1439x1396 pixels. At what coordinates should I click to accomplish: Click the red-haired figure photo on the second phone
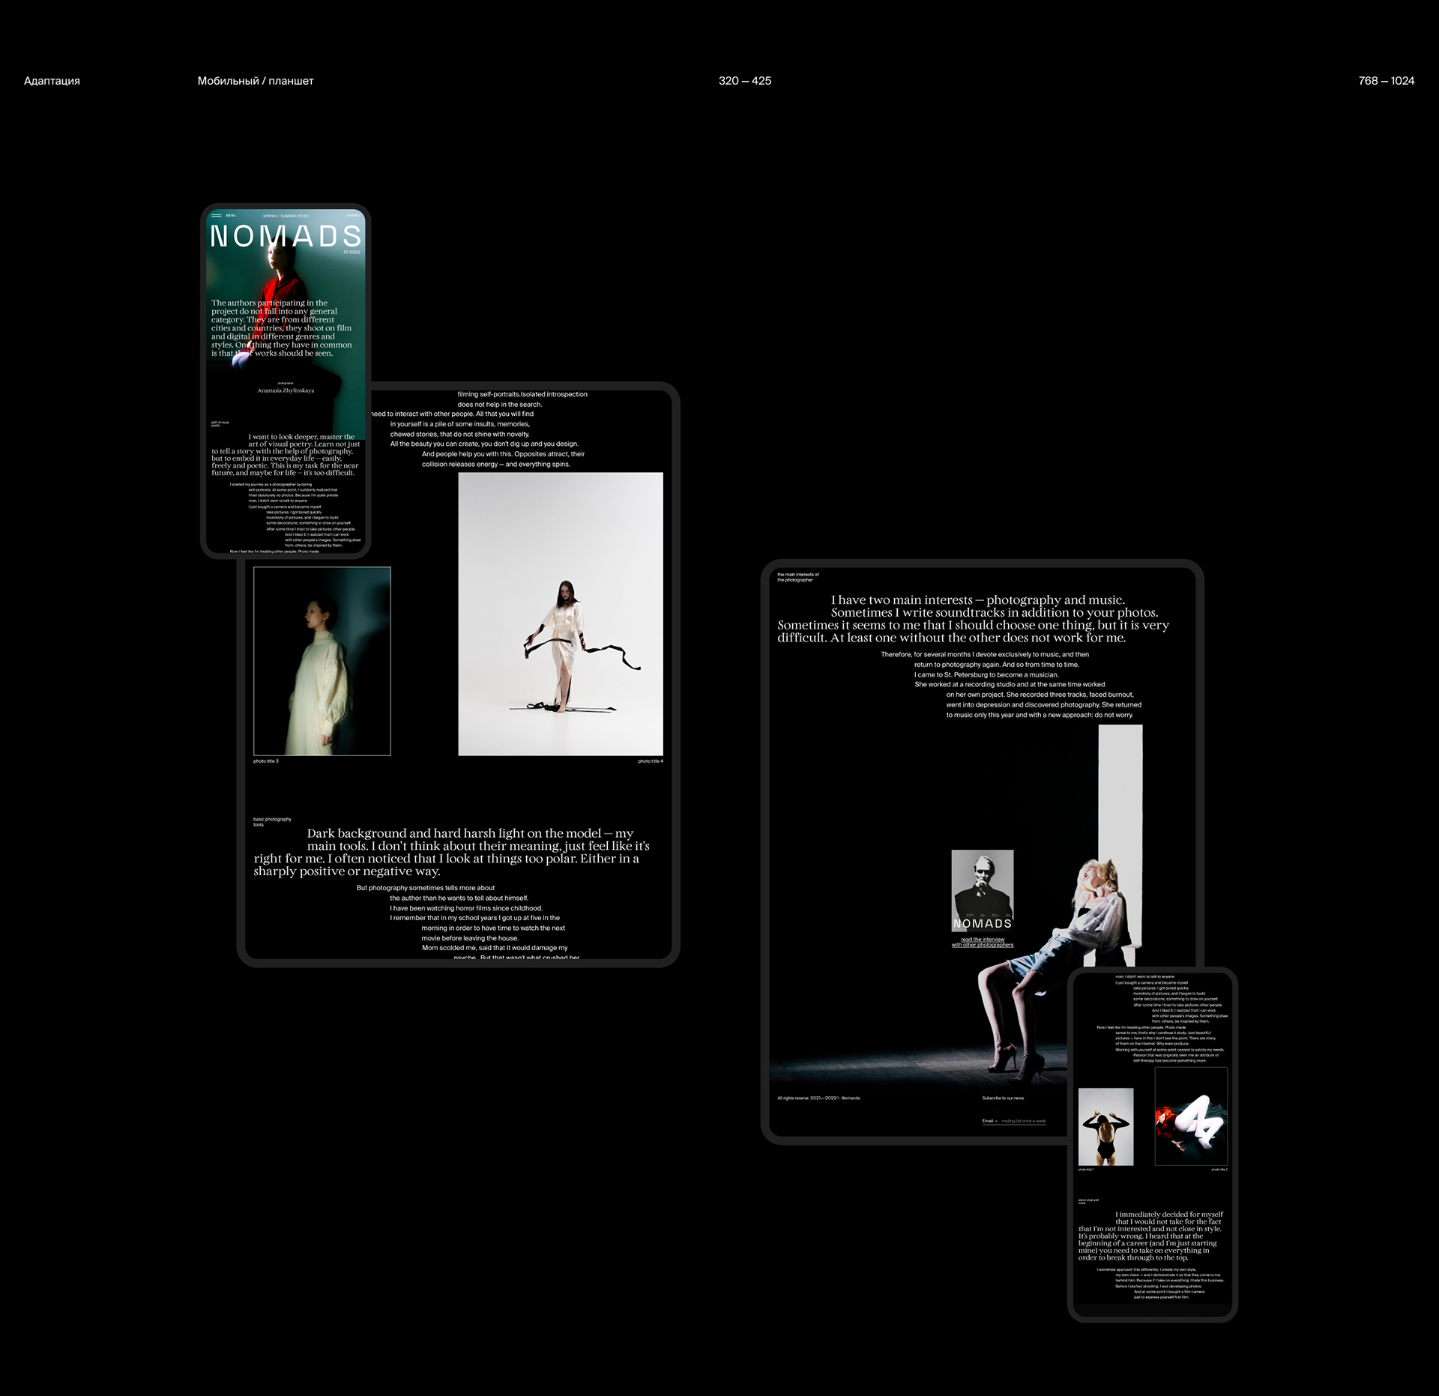(x=1191, y=1117)
